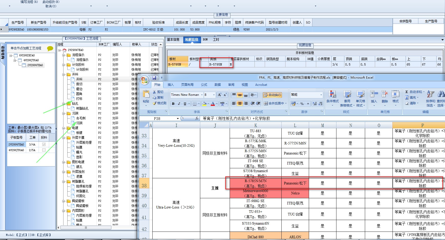The width and height of the screenshot is (445, 240).
Task: Click the Increase Font Size icon
Action: [219, 95]
